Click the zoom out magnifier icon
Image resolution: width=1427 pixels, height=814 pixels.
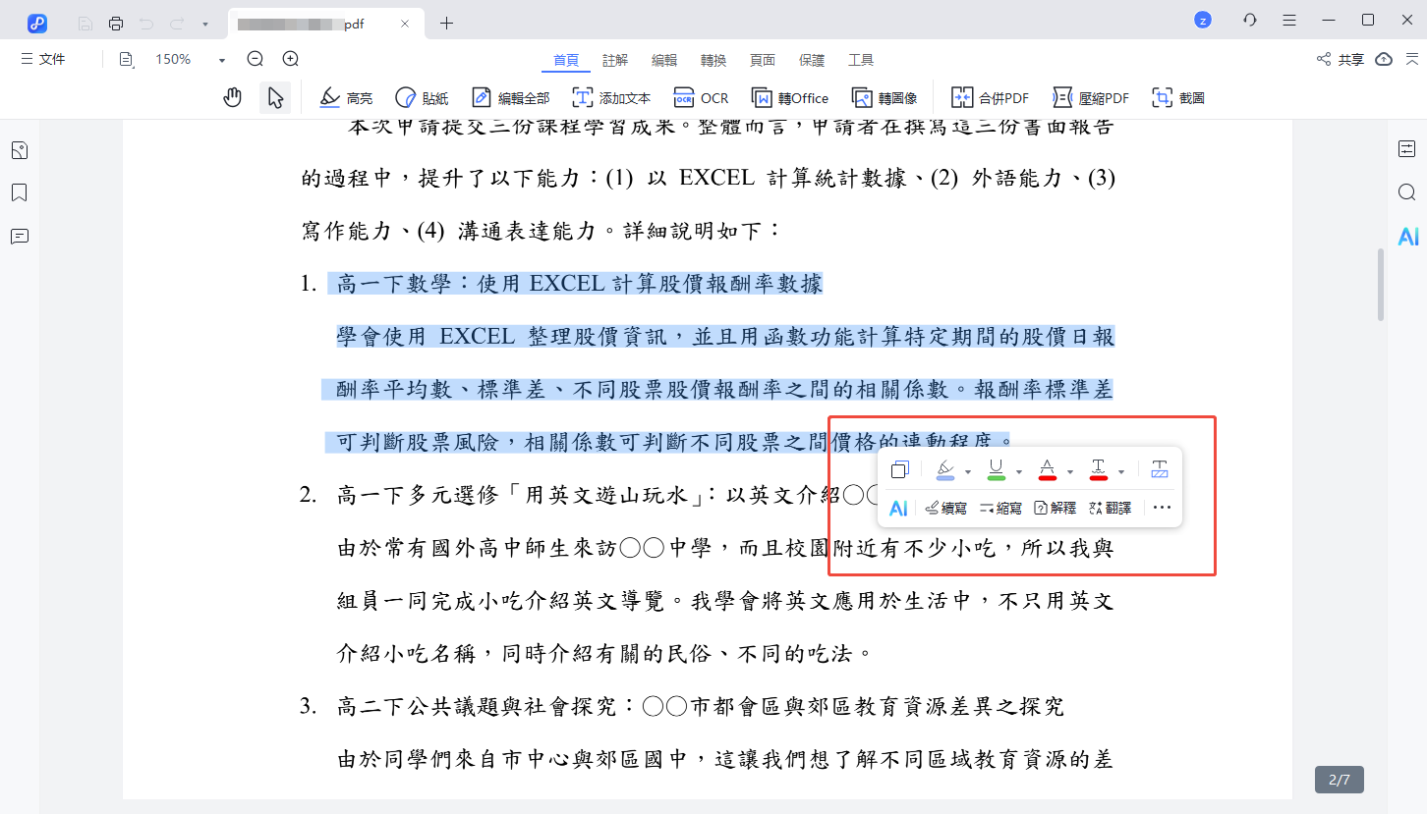[x=256, y=59]
